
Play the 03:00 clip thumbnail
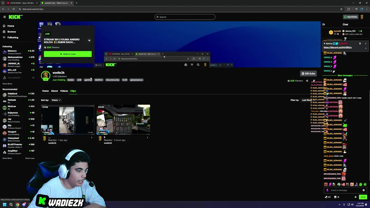123,120
